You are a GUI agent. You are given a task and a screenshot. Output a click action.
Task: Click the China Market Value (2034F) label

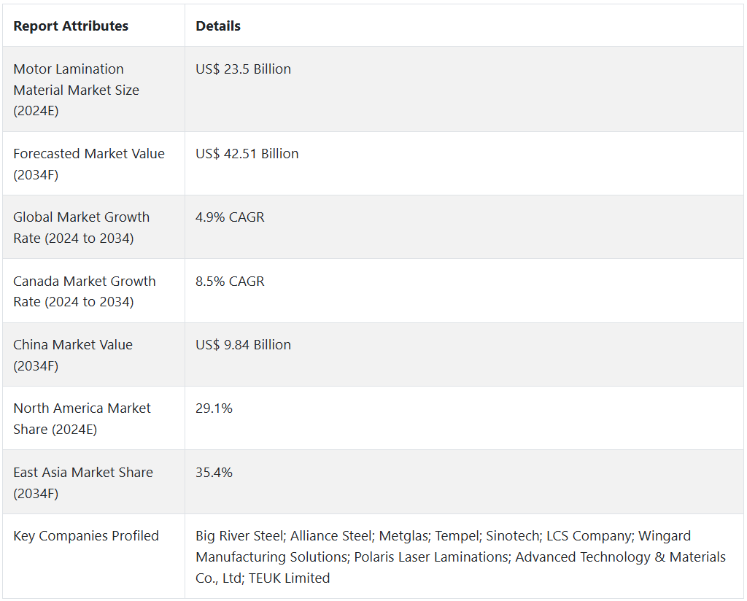point(73,354)
